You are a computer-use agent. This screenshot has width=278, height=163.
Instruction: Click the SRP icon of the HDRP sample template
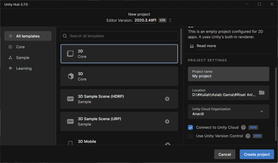point(70,99)
